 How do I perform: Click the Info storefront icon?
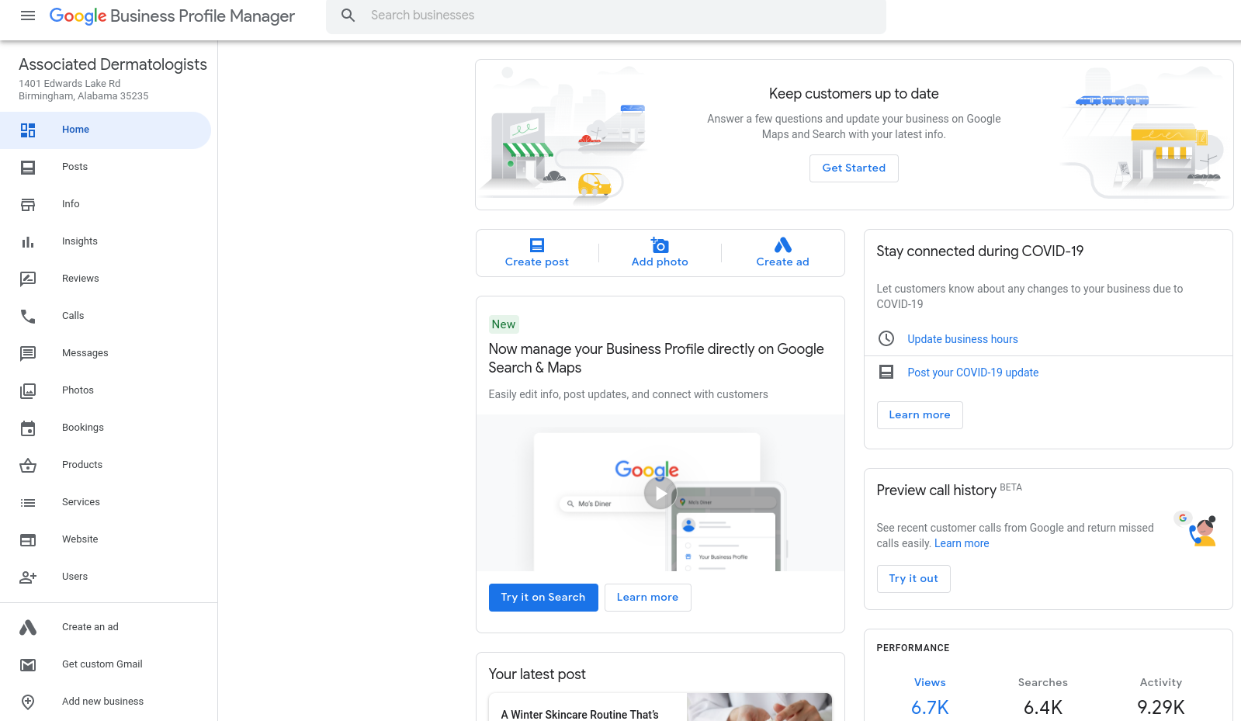pyautogui.click(x=28, y=205)
